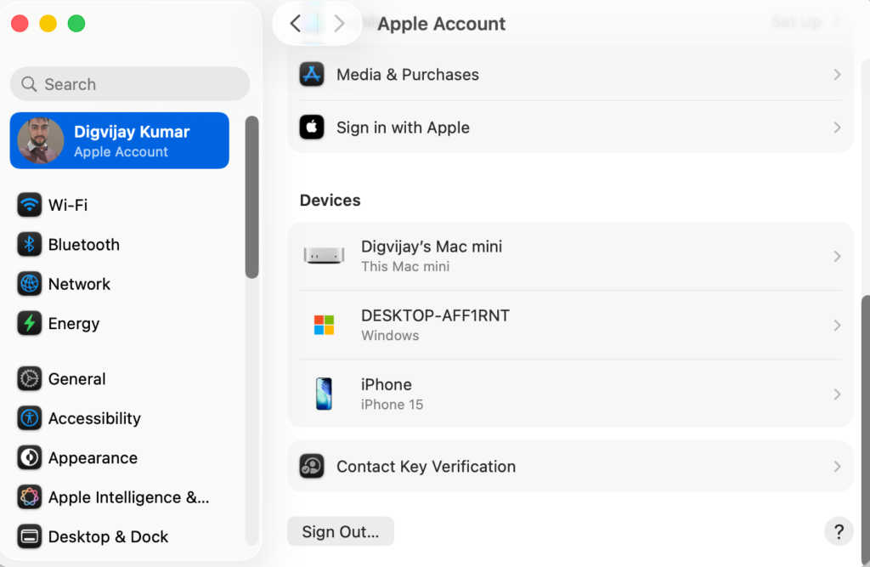870x567 pixels.
Task: Click the green Energy icon
Action: pos(30,324)
